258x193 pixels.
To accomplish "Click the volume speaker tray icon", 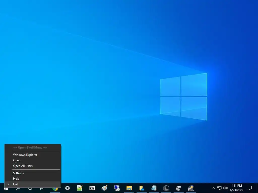I will [225, 188].
